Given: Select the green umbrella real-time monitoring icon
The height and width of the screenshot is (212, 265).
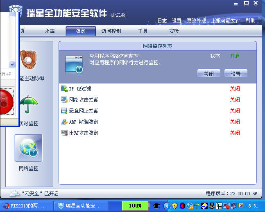Looking at the screenshot, I should (x=29, y=104).
